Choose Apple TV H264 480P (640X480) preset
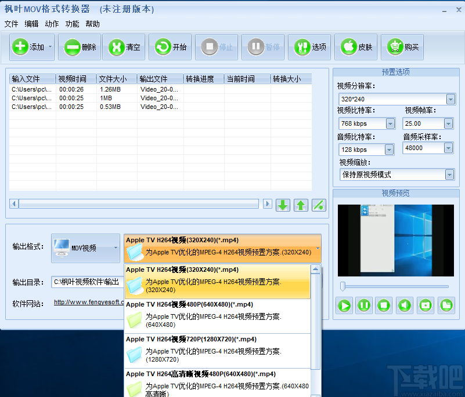This screenshot has width=465, height=397. point(218,316)
